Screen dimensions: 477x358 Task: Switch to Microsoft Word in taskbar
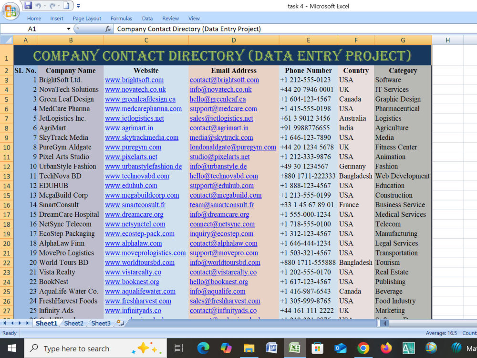click(x=271, y=348)
